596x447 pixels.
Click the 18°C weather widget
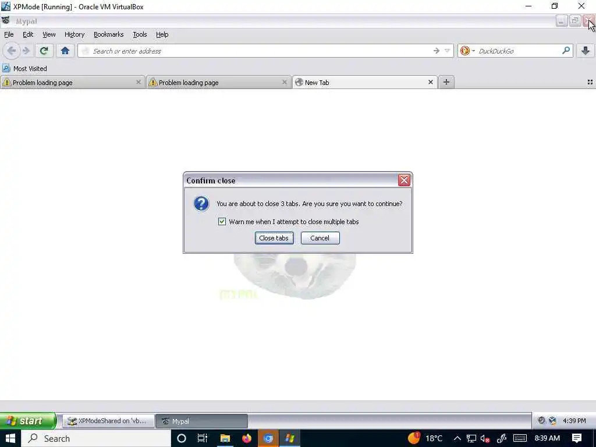click(x=425, y=438)
